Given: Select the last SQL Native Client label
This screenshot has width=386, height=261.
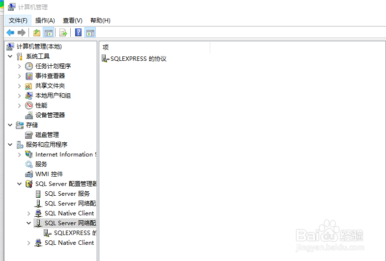Looking at the screenshot, I should (69, 243).
